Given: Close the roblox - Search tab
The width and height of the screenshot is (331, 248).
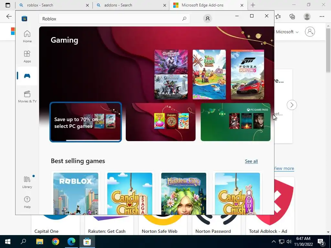Looking at the screenshot, I should (x=87, y=5).
